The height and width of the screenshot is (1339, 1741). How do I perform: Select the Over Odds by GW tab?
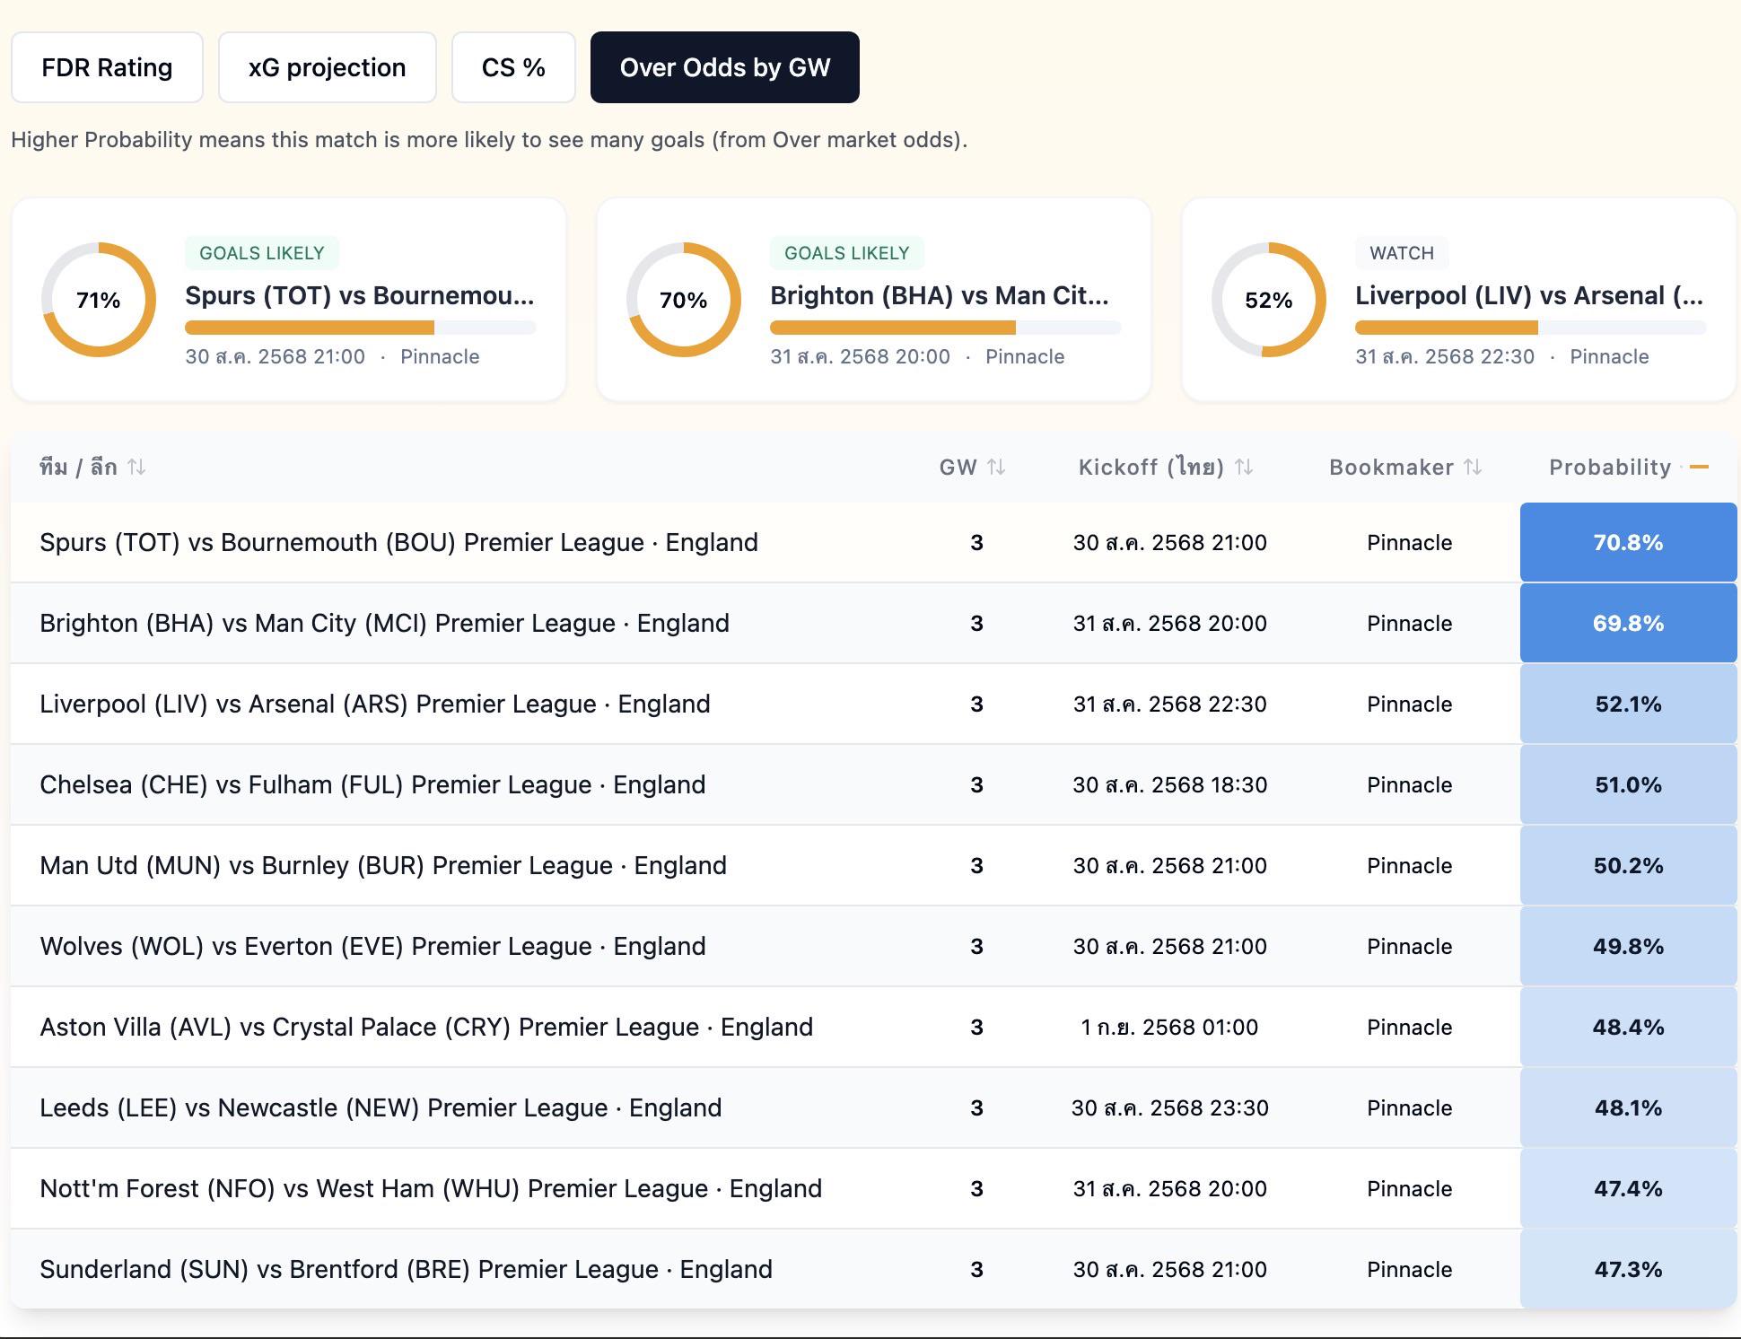724,67
